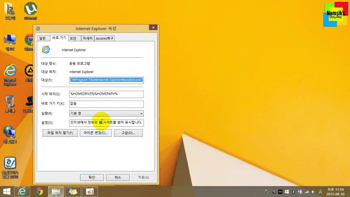Cancel with the 취소 button
The height and width of the screenshot is (197, 350).
click(118, 177)
